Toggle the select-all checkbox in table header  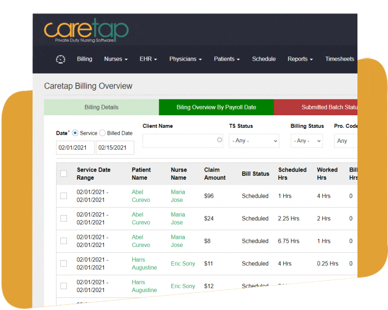64,173
